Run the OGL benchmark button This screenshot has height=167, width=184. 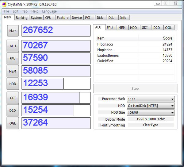(13, 123)
